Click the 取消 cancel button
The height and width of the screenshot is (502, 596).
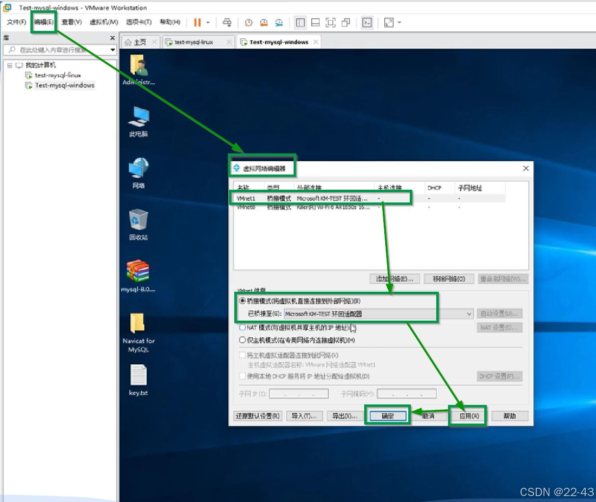pos(428,416)
